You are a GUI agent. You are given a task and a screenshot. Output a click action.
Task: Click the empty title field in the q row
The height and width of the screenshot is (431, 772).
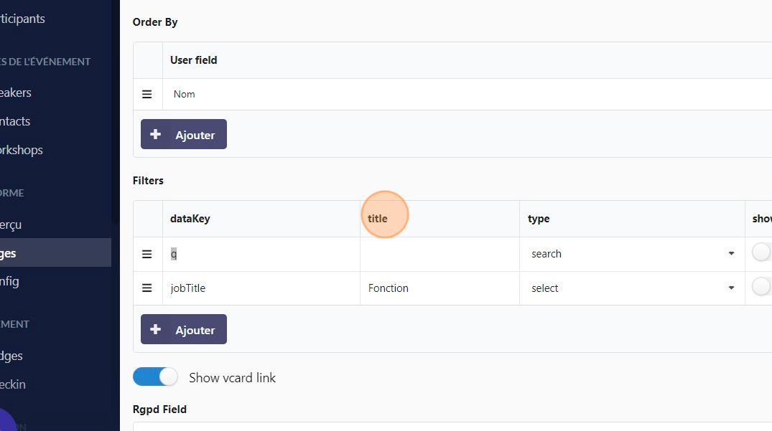[440, 254]
